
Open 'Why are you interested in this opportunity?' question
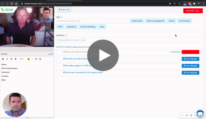pos(83,72)
